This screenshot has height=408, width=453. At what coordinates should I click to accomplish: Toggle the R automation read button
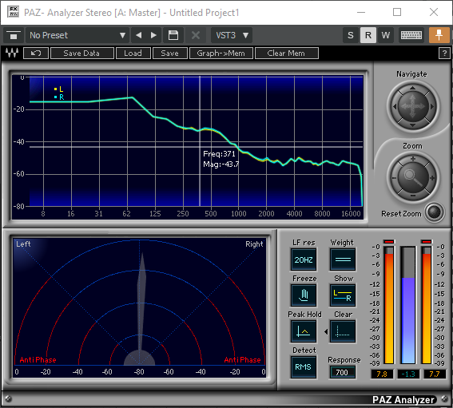point(368,35)
